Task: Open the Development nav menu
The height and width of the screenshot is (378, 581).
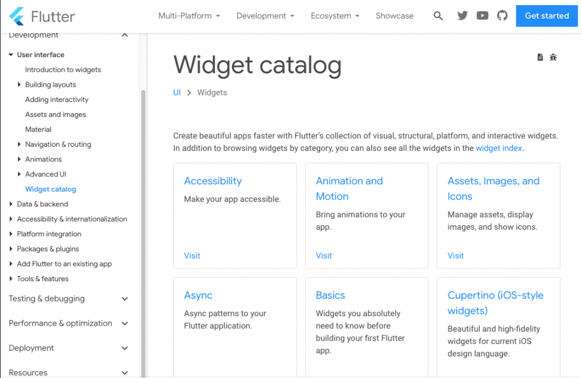Action: pyautogui.click(x=265, y=16)
